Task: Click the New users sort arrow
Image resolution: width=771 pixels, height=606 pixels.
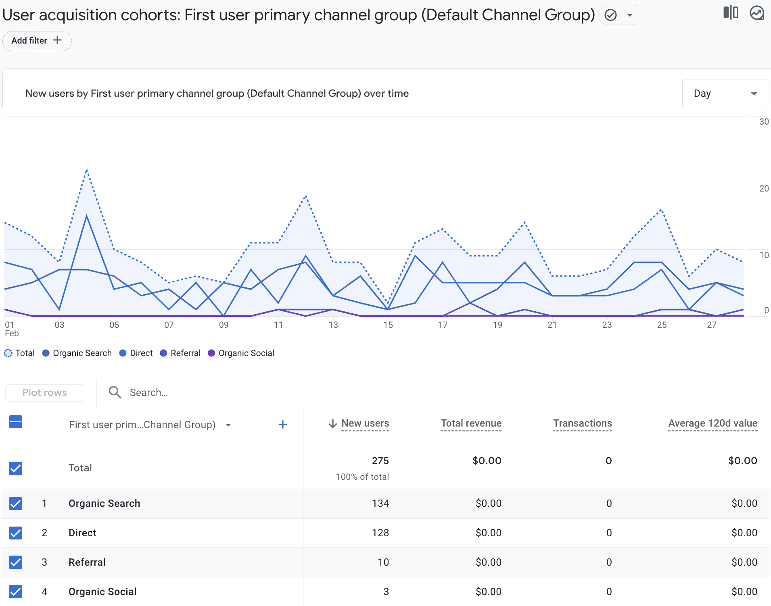Action: 332,423
